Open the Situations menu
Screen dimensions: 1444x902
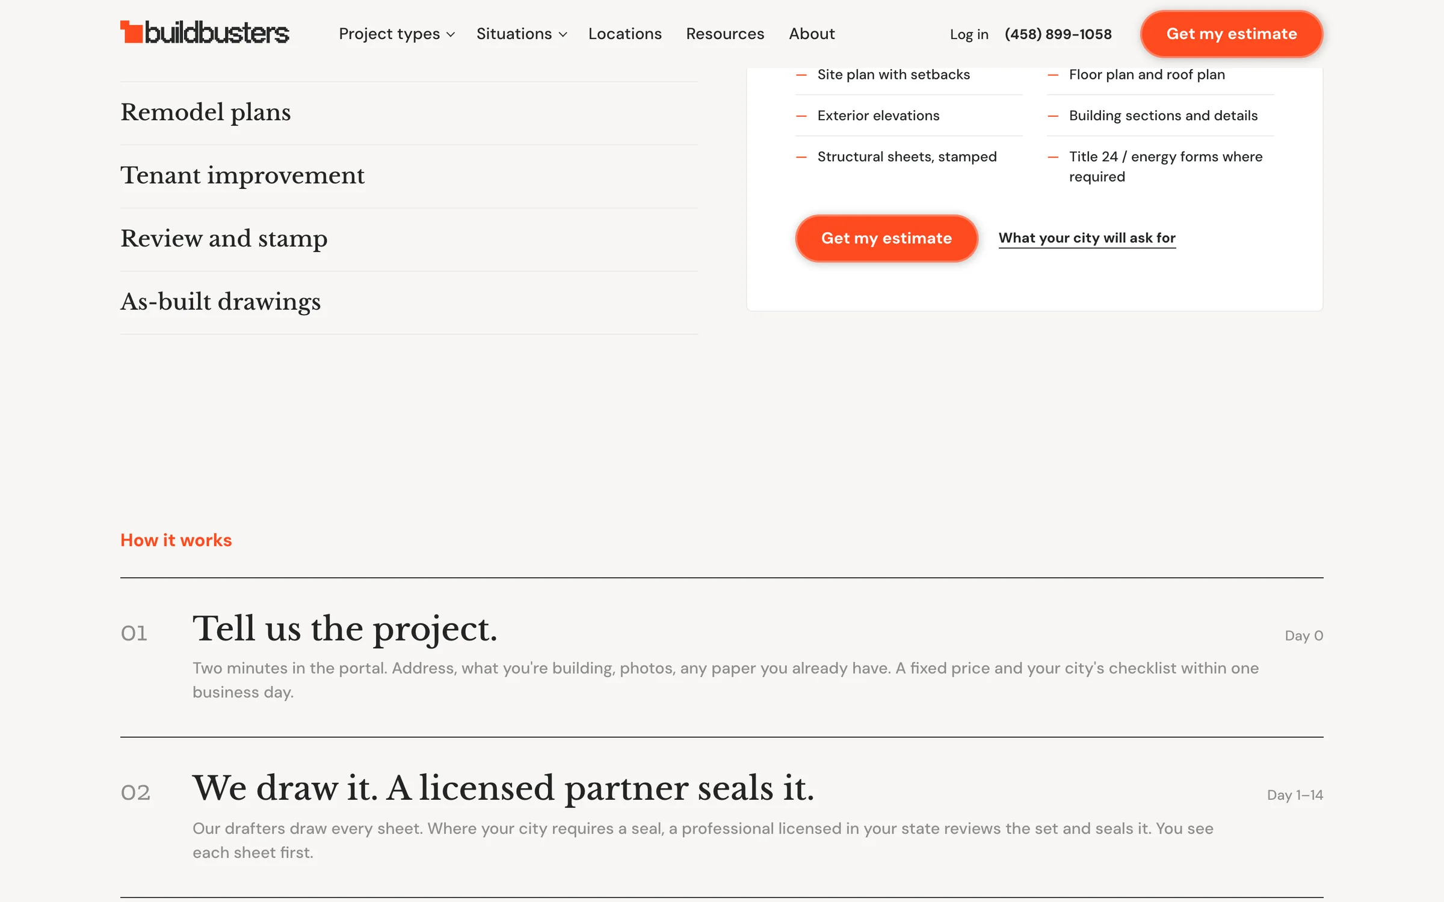click(522, 34)
